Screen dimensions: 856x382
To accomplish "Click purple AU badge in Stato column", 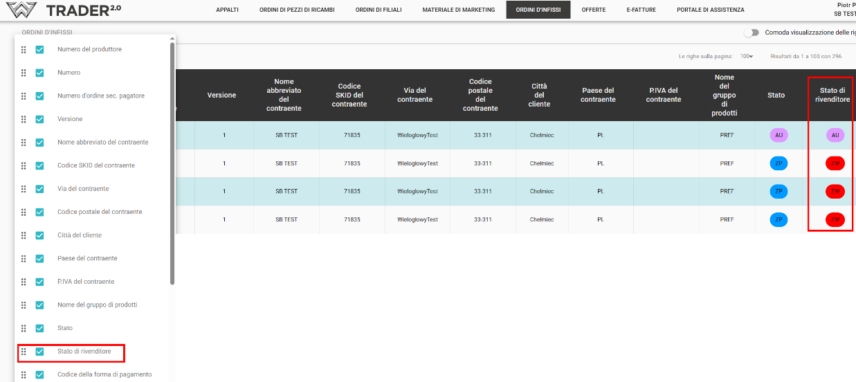I will tap(778, 136).
